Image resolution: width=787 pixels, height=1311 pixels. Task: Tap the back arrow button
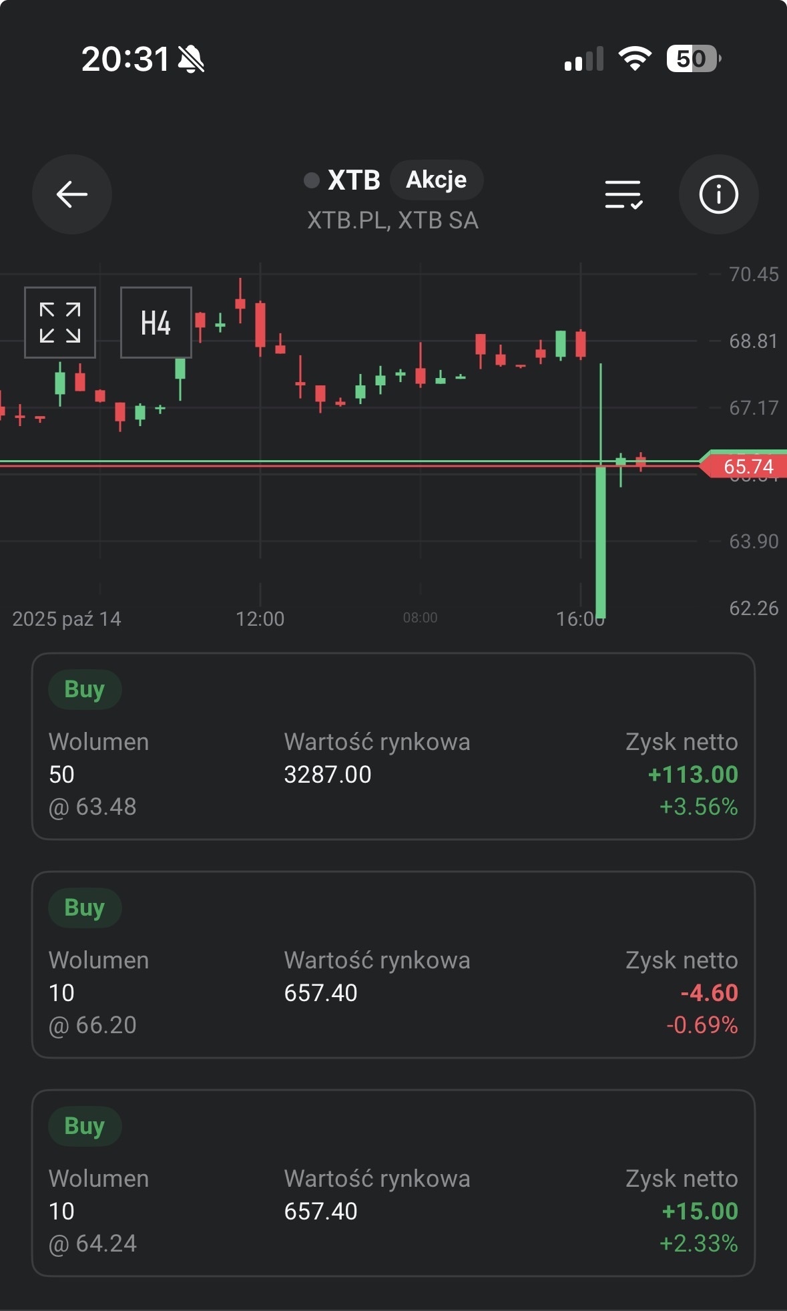click(x=72, y=194)
